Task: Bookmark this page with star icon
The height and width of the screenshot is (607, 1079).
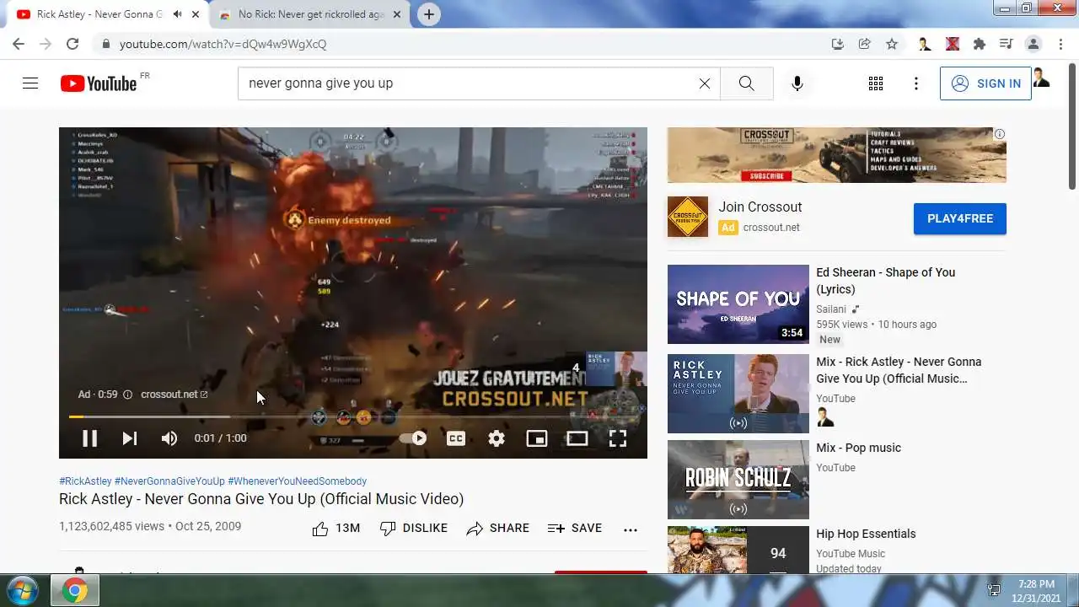Action: point(892,44)
